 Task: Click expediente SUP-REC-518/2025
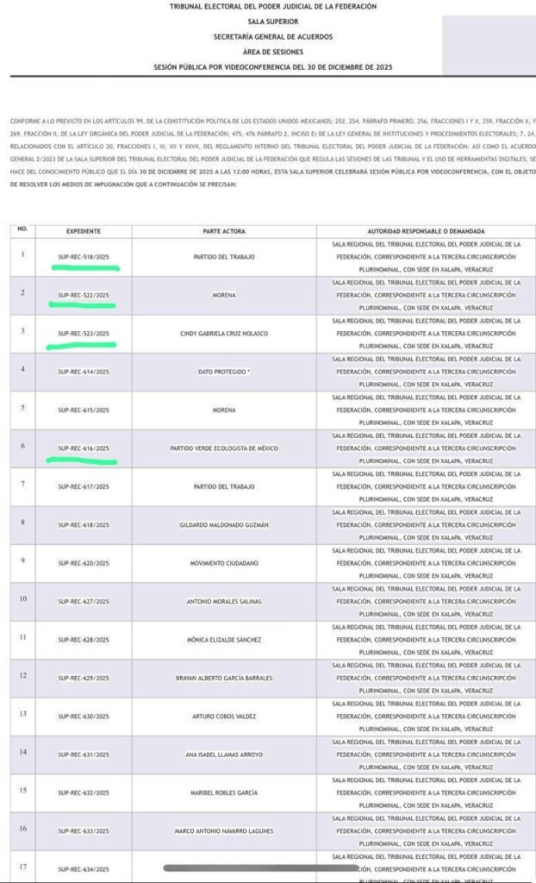pos(84,257)
